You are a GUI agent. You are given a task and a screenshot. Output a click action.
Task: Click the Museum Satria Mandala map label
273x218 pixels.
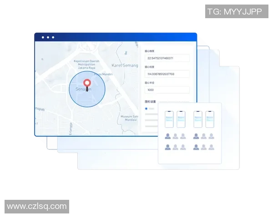(x=129, y=118)
